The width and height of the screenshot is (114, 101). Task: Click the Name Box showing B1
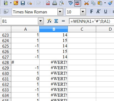point(20,21)
